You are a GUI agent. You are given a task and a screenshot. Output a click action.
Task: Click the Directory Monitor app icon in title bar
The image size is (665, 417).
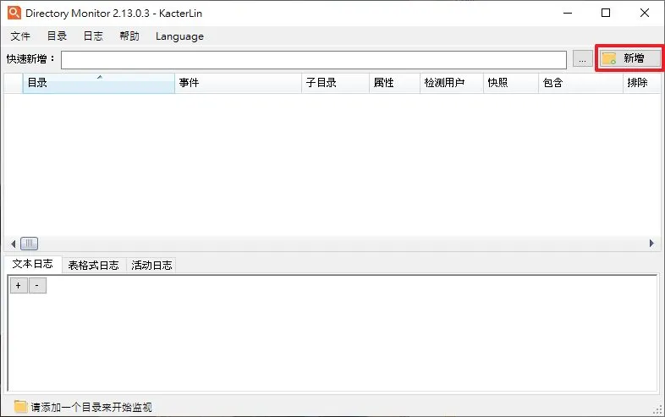14,13
